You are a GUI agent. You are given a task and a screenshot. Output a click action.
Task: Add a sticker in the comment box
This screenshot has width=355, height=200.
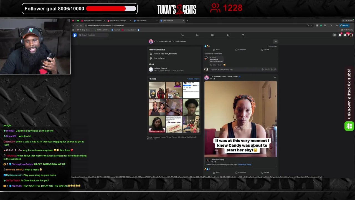(275, 69)
